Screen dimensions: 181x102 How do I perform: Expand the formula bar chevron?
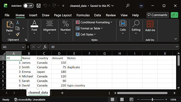click(177, 47)
